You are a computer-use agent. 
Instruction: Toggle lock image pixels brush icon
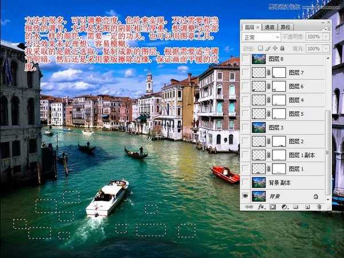(267, 48)
